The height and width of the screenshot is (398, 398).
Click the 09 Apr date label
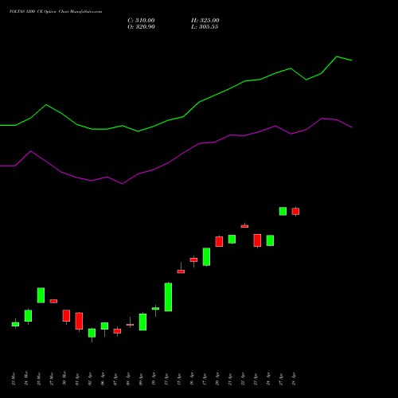click(x=141, y=379)
